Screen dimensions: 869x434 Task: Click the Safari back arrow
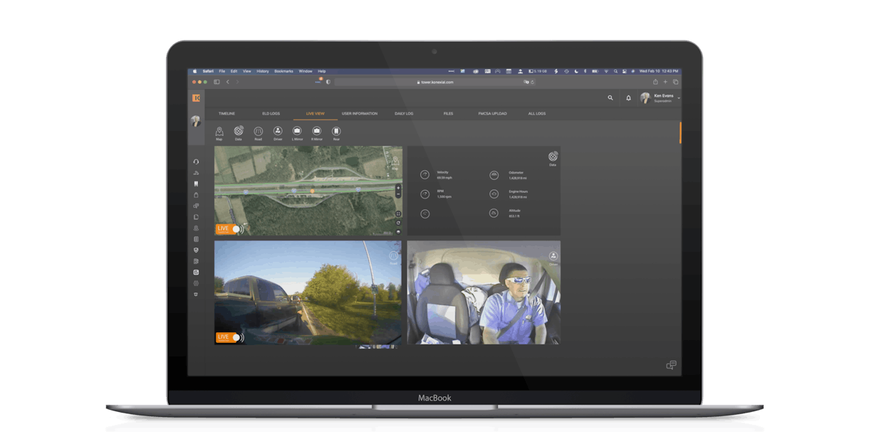(x=228, y=82)
